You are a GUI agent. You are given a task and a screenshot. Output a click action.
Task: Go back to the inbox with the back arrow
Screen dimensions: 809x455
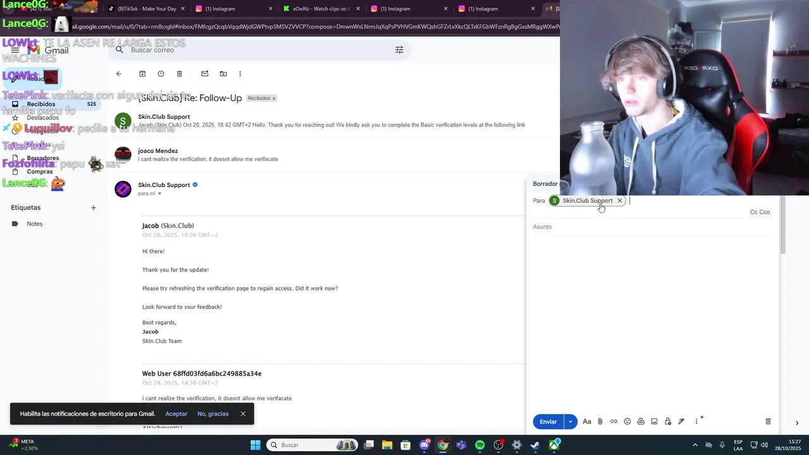click(119, 74)
